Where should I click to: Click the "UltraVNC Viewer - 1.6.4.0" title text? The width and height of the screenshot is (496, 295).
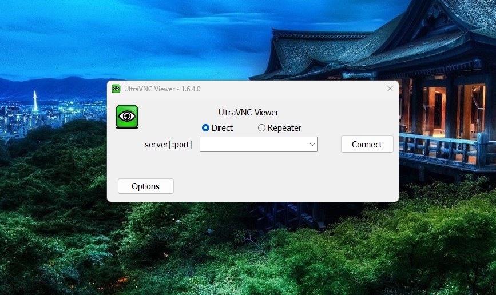pos(162,89)
